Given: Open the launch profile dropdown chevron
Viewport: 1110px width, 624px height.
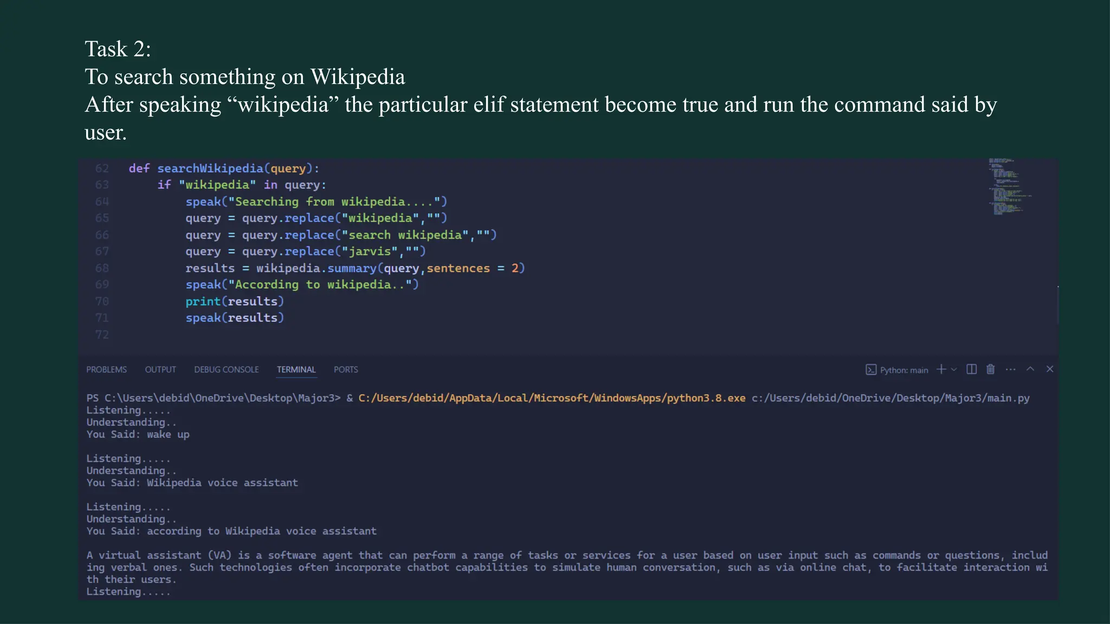Looking at the screenshot, I should click(954, 369).
